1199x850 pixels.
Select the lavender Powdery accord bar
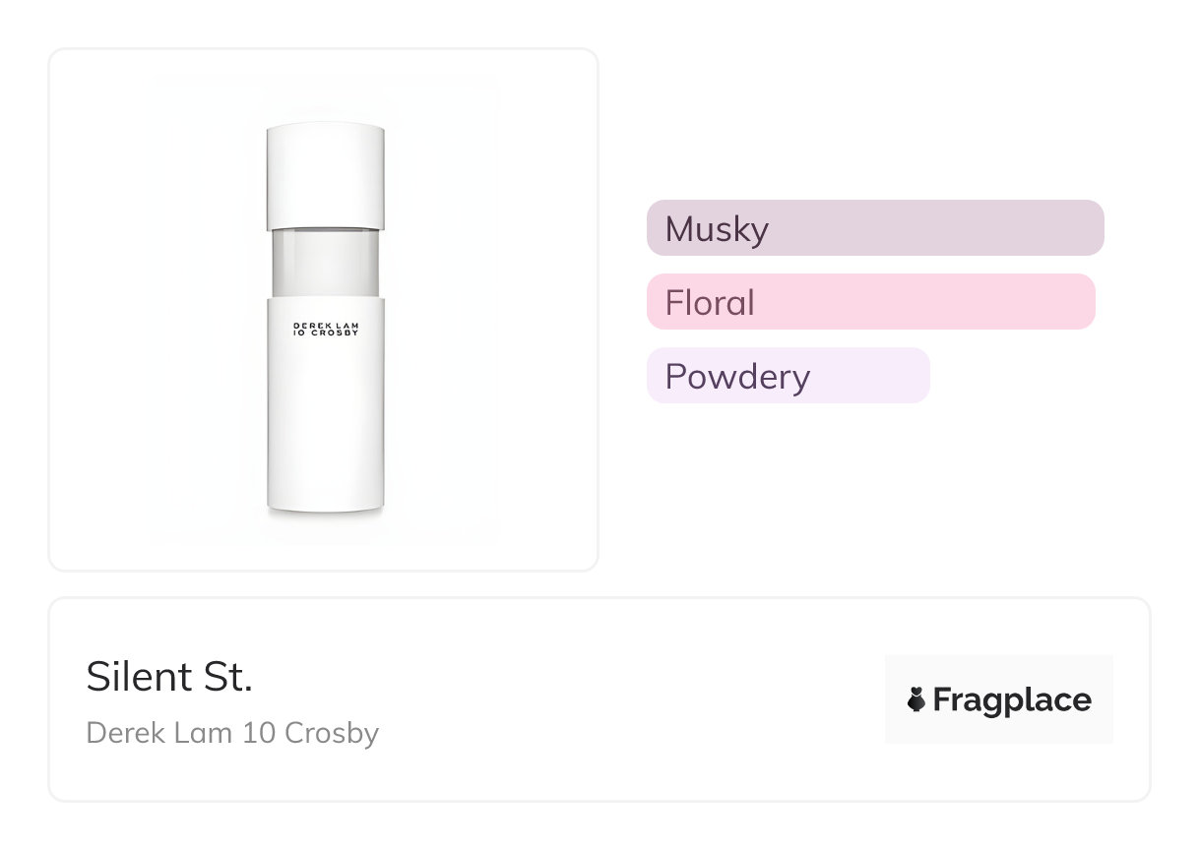[788, 376]
